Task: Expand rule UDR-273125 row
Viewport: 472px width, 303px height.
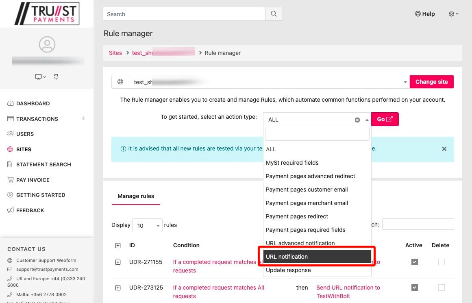Action: point(118,288)
